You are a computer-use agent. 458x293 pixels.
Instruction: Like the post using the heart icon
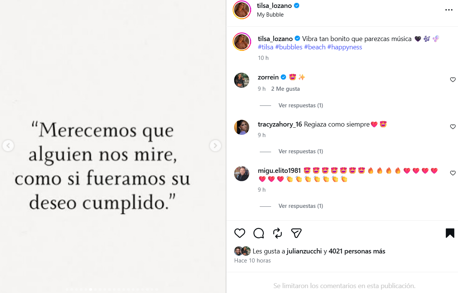(x=239, y=233)
